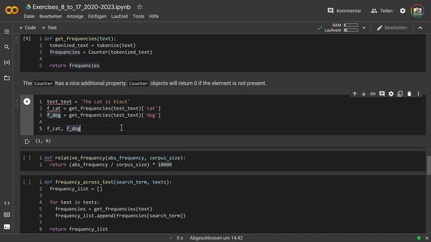Screen dimensions: 431x242
Task: Delete the current cell
Action: tap(409, 94)
